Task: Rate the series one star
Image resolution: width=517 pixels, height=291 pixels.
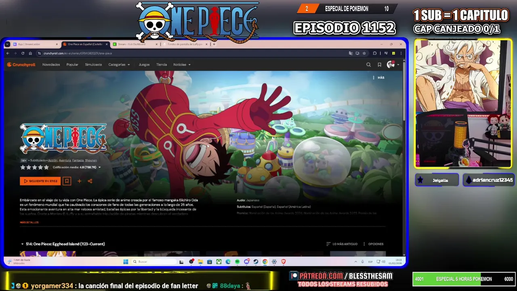Action: tap(23, 167)
